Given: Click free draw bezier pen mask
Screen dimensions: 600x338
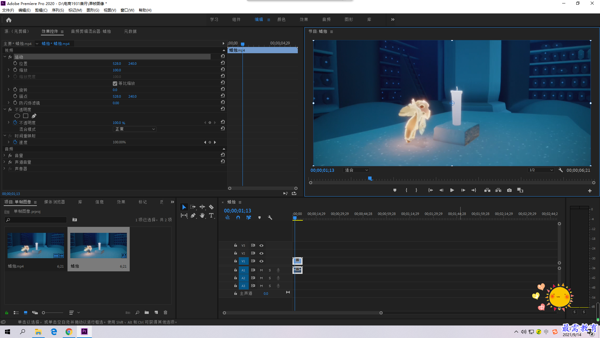Looking at the screenshot, I should coord(34,116).
